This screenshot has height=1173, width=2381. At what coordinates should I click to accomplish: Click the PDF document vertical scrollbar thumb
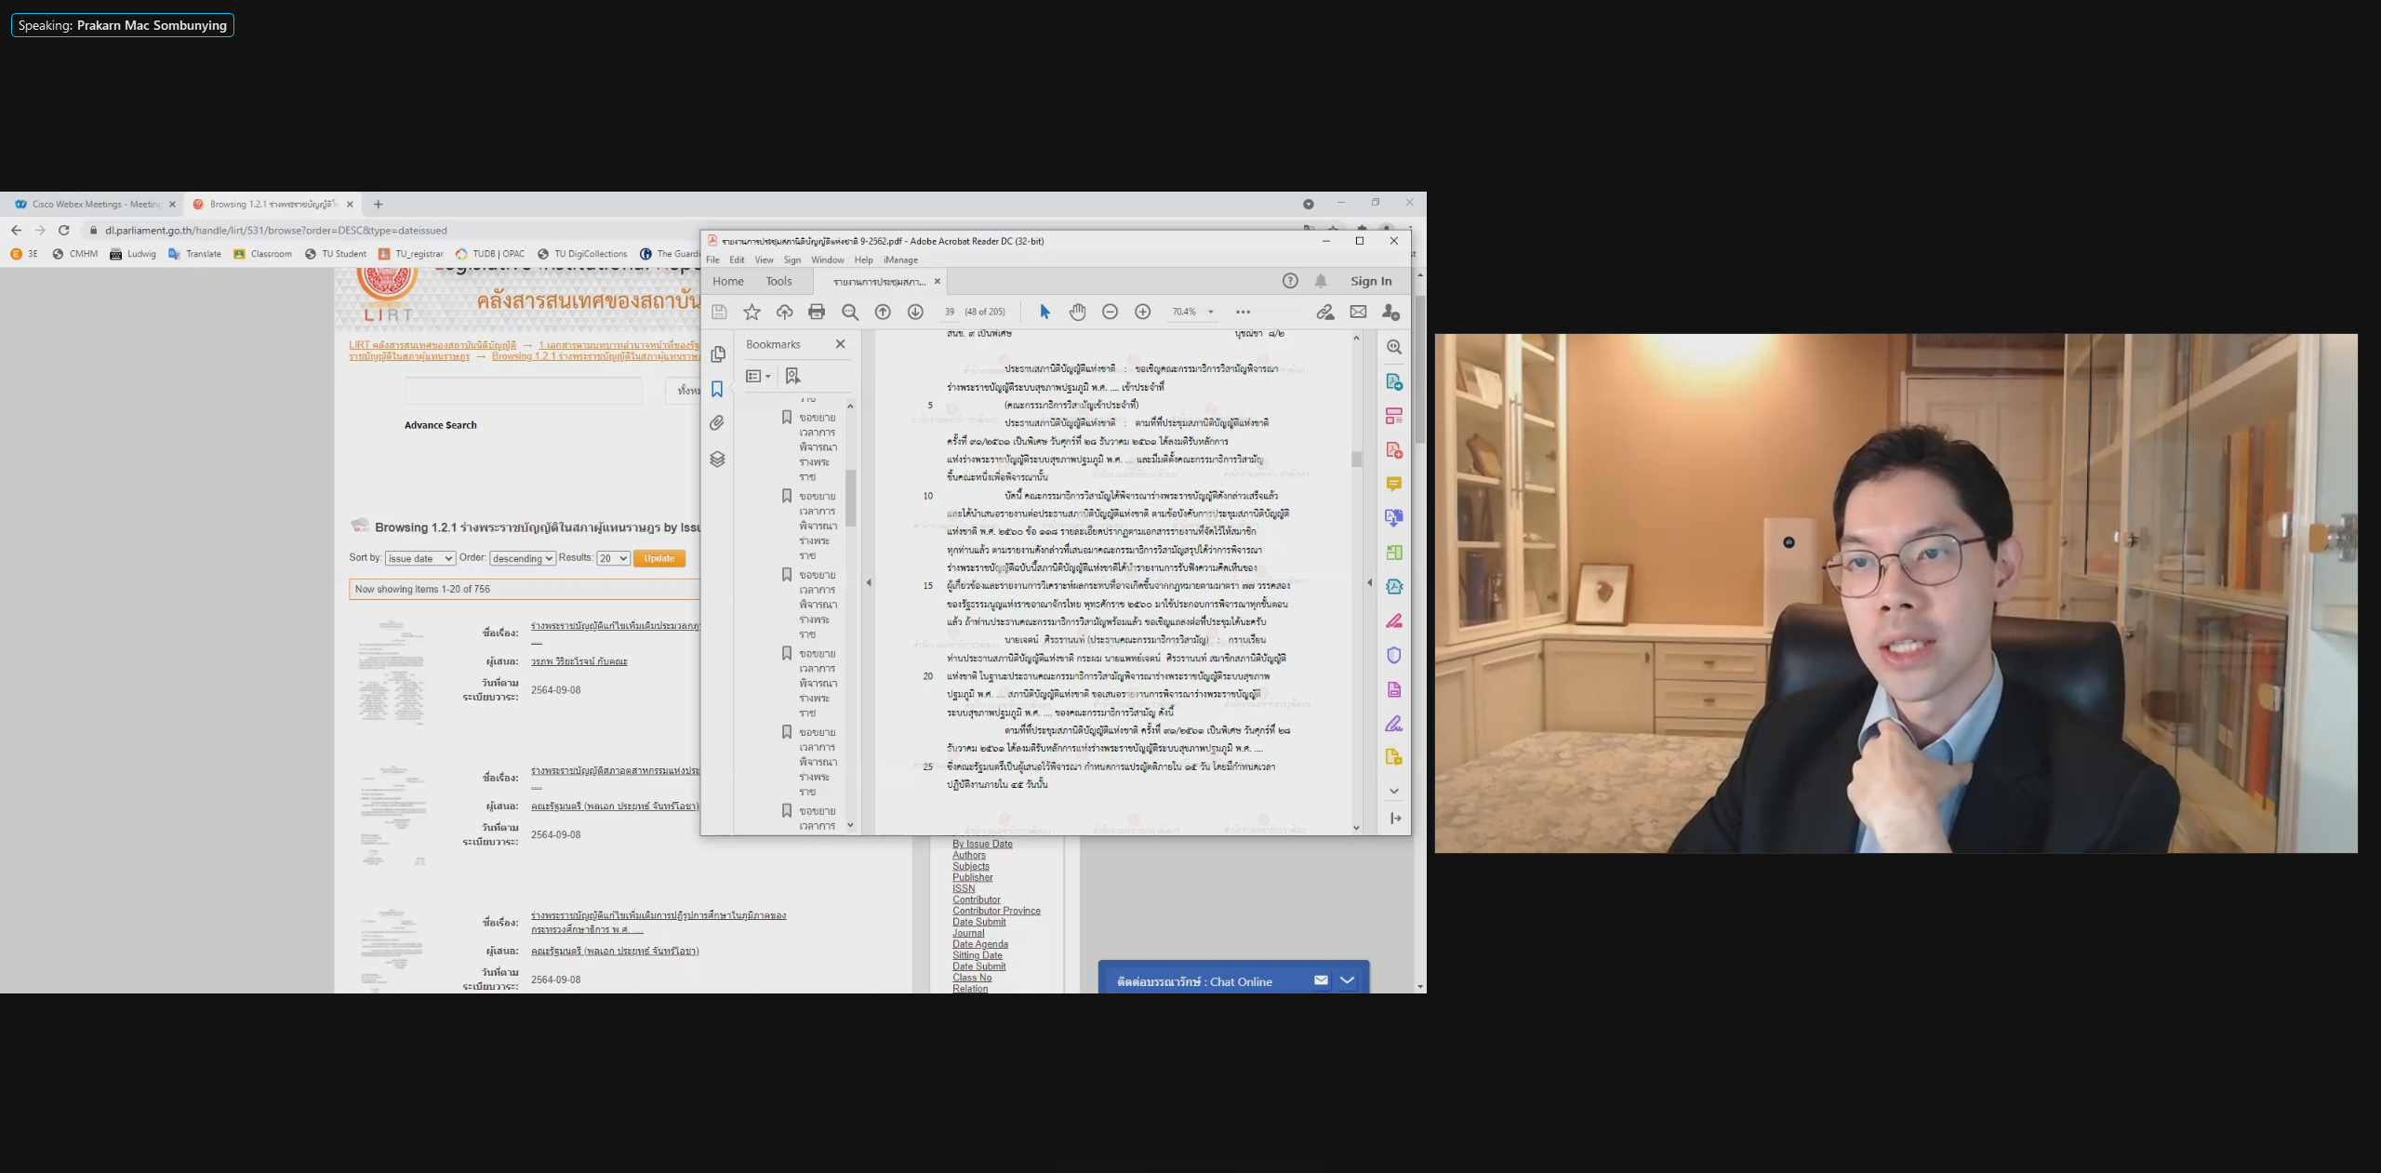pos(1356,459)
